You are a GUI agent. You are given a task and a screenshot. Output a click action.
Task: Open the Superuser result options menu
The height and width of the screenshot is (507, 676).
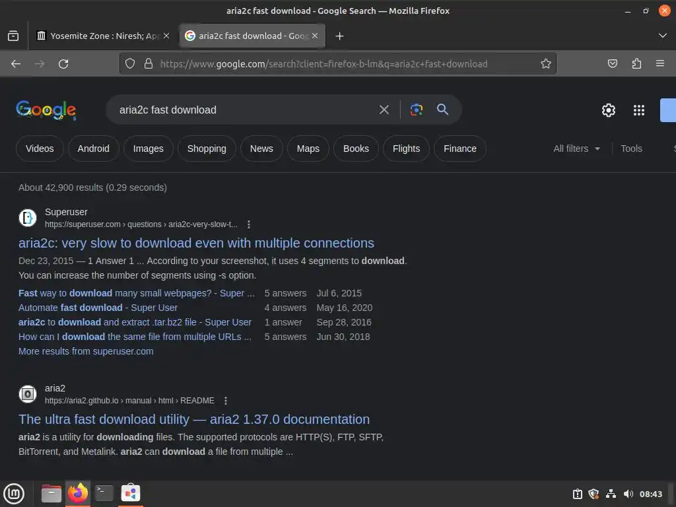pyautogui.click(x=249, y=224)
